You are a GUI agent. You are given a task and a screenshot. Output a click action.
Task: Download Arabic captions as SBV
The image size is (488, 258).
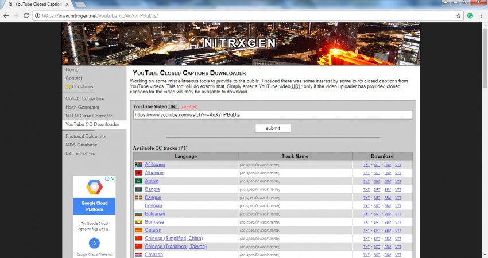(x=388, y=181)
